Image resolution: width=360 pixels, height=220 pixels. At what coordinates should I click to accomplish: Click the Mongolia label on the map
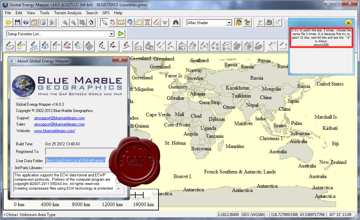tap(271, 89)
